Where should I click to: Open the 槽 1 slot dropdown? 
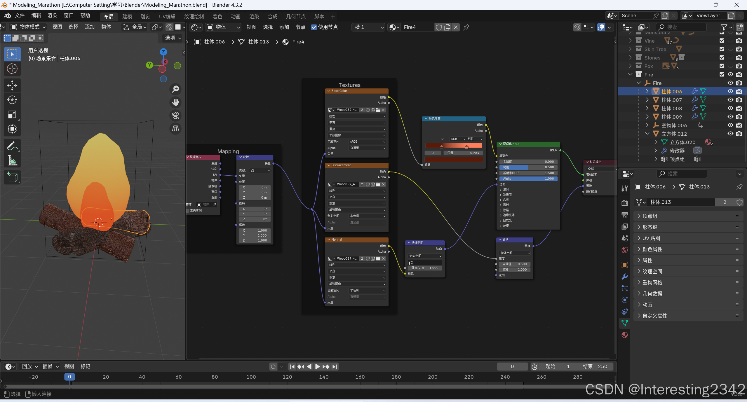click(368, 27)
